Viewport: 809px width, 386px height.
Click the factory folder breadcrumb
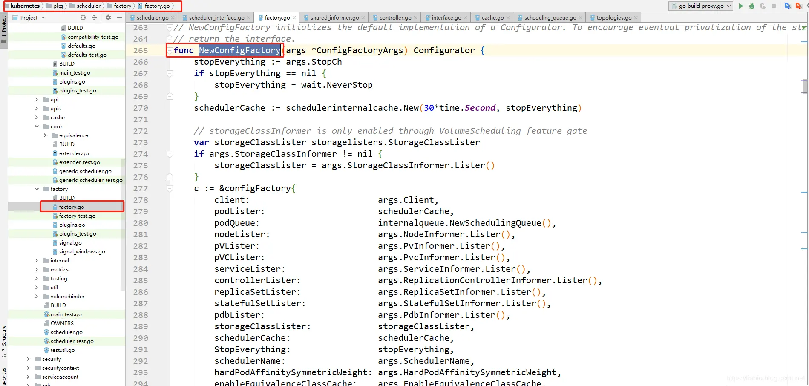[123, 6]
